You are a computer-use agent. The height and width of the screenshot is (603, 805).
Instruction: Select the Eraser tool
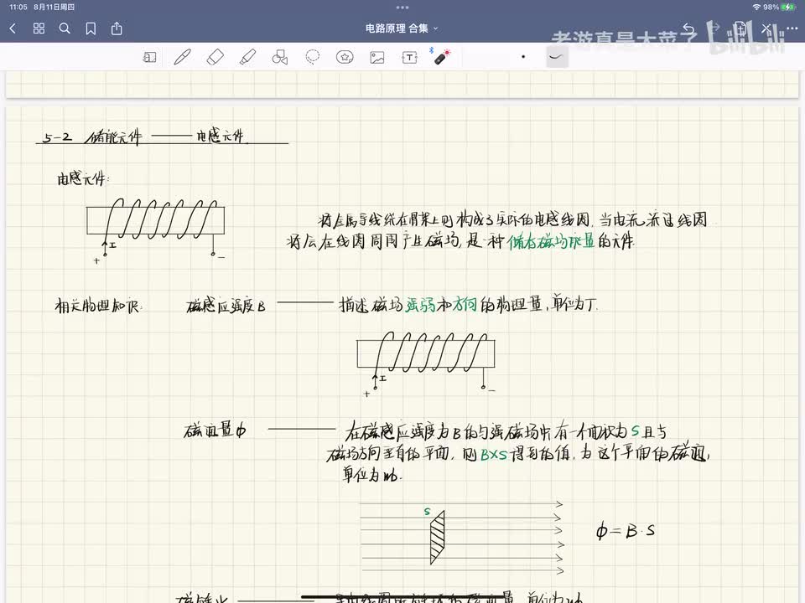click(216, 57)
